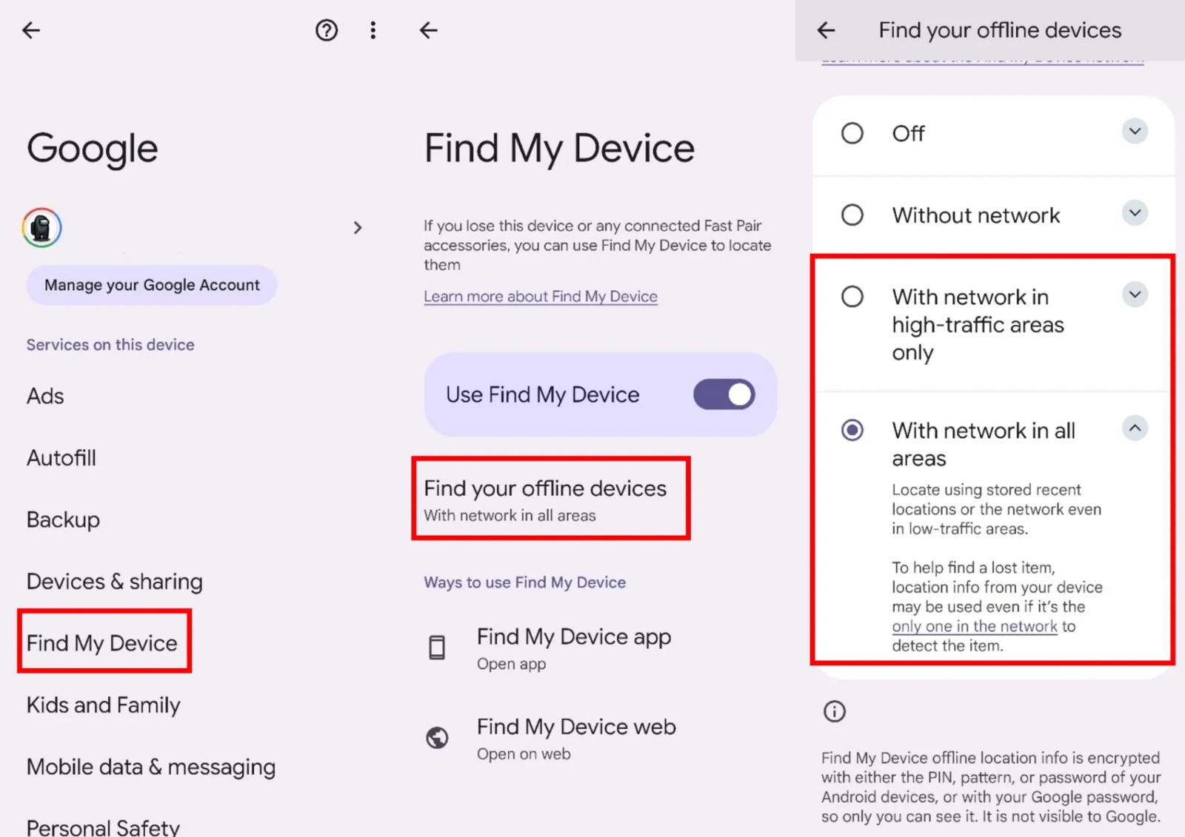This screenshot has height=837, width=1185.
Task: Expand the Without network option details
Action: 1135,213
